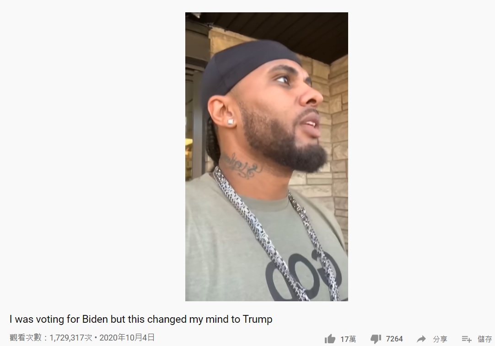Click the 觀看次數 views label
The image size is (495, 346).
[26, 338]
